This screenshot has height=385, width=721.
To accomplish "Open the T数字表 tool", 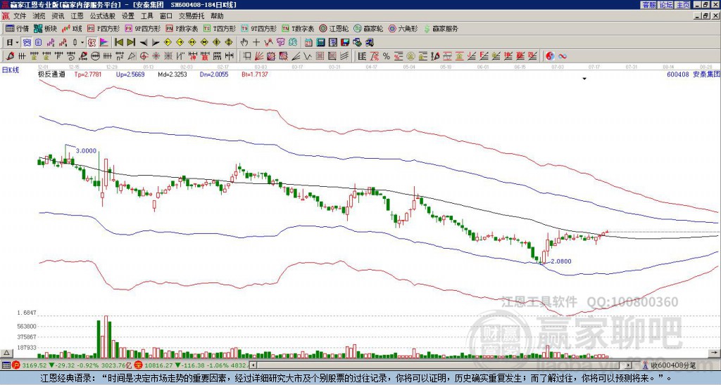I will (x=298, y=28).
